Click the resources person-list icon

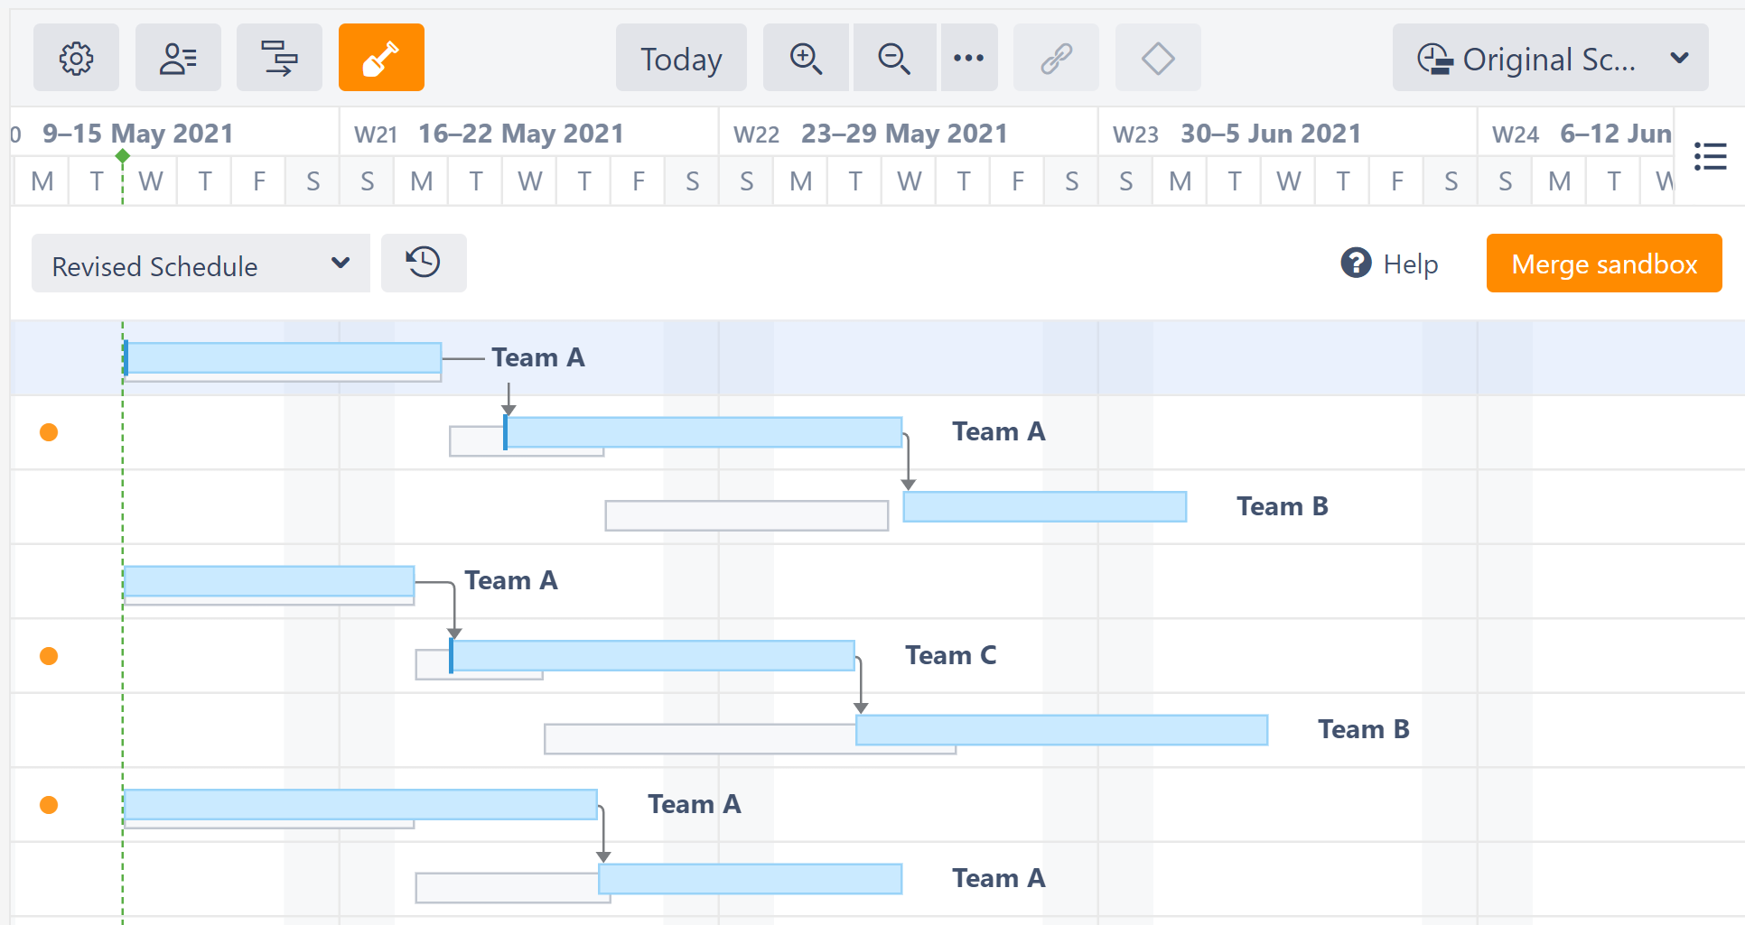click(178, 59)
